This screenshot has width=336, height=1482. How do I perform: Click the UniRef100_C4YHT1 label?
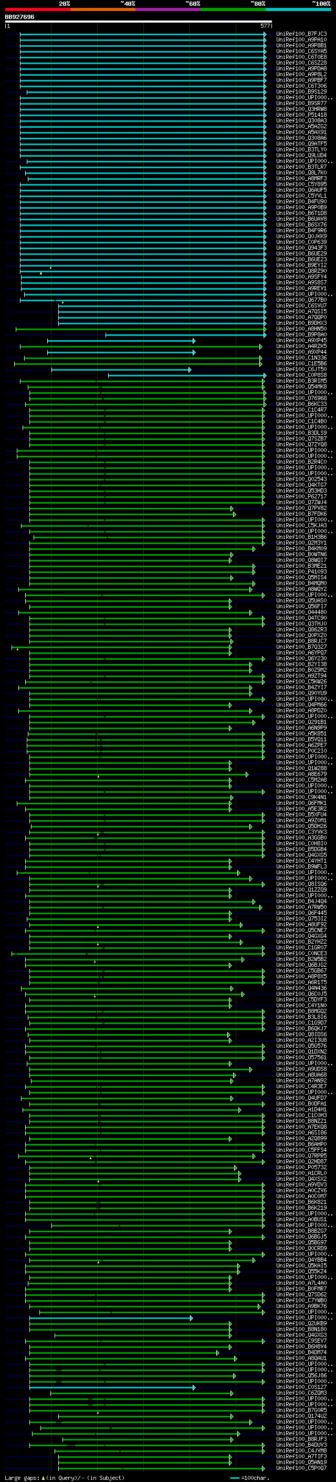click(301, 861)
